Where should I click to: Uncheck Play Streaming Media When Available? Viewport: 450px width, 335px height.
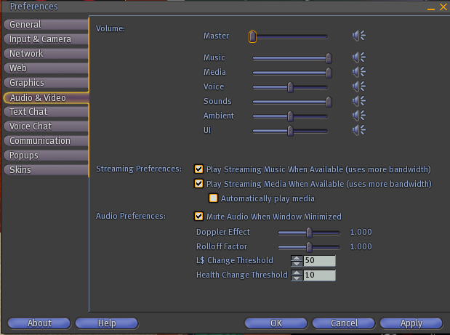click(x=198, y=184)
